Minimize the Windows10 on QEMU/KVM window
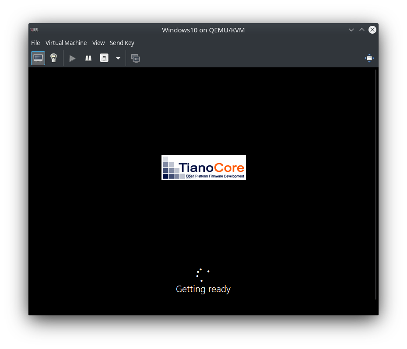The image size is (407, 349). (351, 30)
